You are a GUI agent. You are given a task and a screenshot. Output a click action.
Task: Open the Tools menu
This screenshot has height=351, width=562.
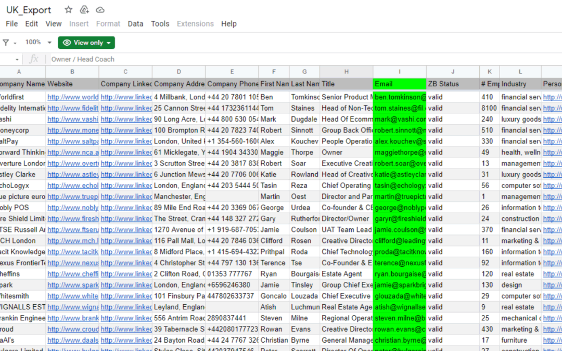[160, 23]
